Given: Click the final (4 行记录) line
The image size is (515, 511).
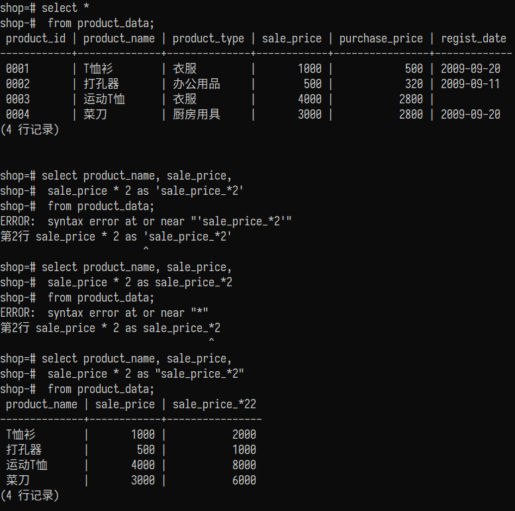Looking at the screenshot, I should pyautogui.click(x=30, y=496).
